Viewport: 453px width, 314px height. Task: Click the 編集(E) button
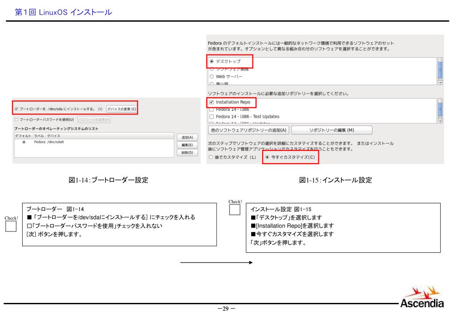[x=187, y=145]
